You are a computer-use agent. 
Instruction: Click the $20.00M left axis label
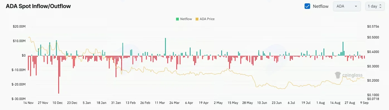[19, 26]
